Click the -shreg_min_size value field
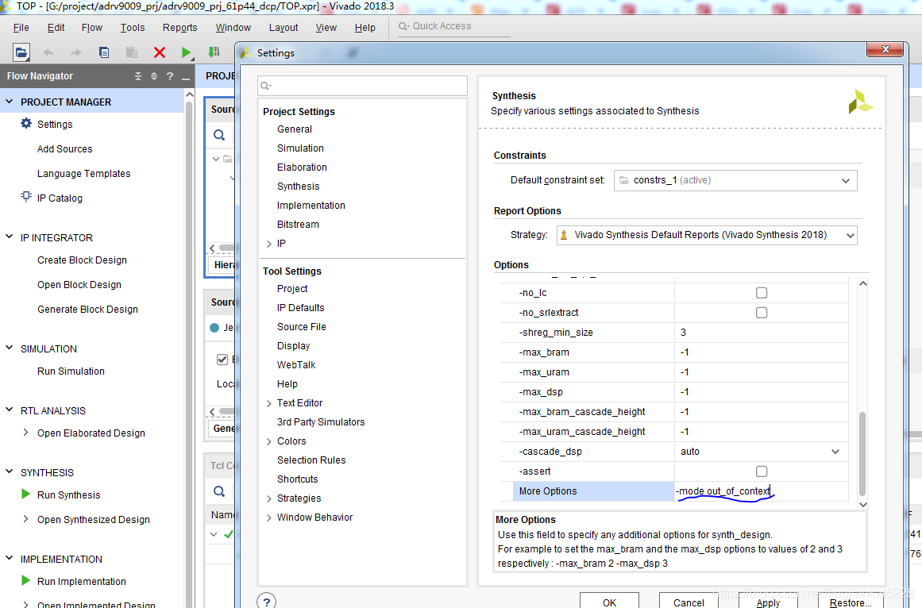922x608 pixels. pyautogui.click(x=761, y=333)
